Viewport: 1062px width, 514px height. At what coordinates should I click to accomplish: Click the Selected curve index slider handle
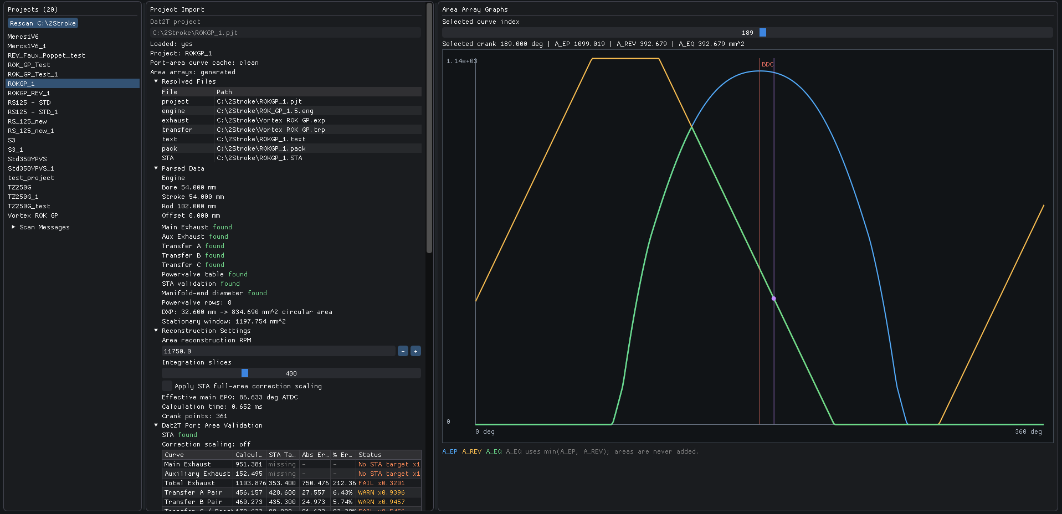click(x=763, y=33)
